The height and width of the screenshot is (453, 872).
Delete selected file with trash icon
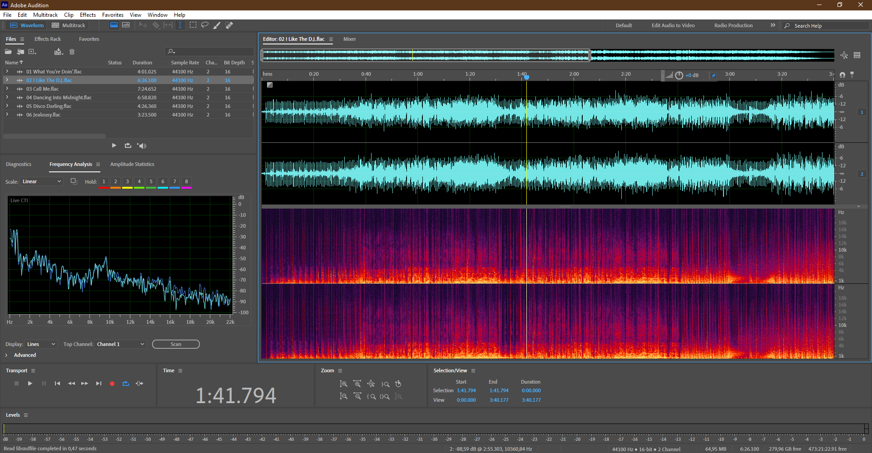click(x=72, y=52)
